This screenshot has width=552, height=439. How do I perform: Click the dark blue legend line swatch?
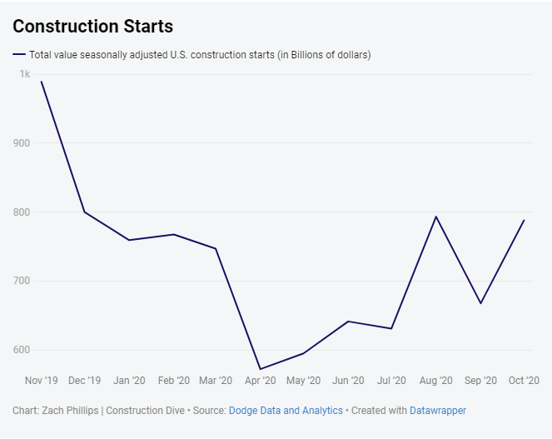pyautogui.click(x=19, y=55)
